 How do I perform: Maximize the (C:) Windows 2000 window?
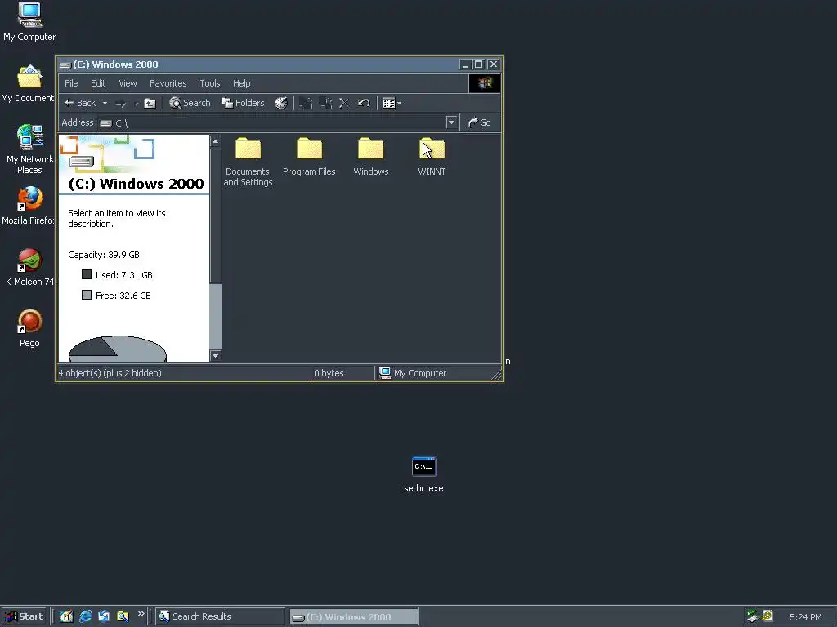coord(479,64)
